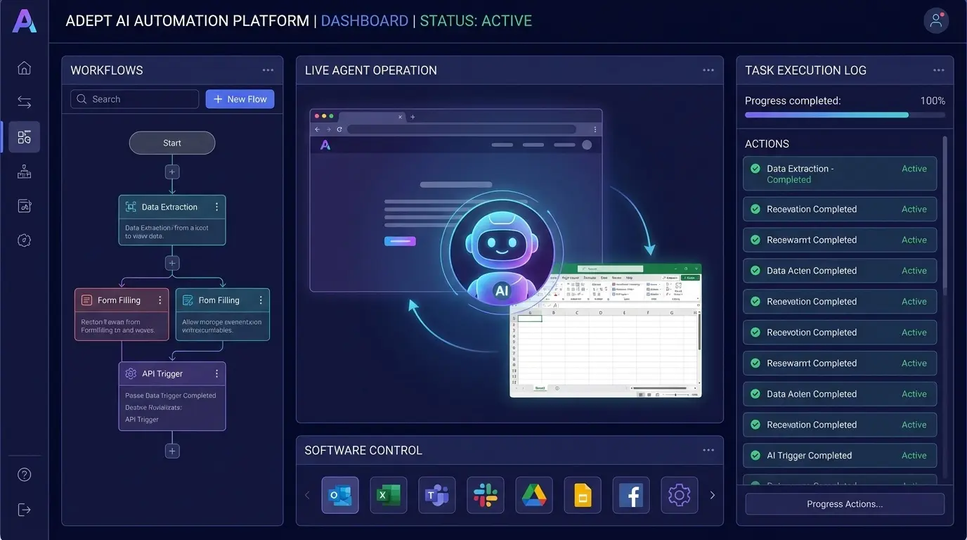967x540 pixels.
Task: Toggle the Data Extraction - Completed checkmark
Action: (755, 169)
